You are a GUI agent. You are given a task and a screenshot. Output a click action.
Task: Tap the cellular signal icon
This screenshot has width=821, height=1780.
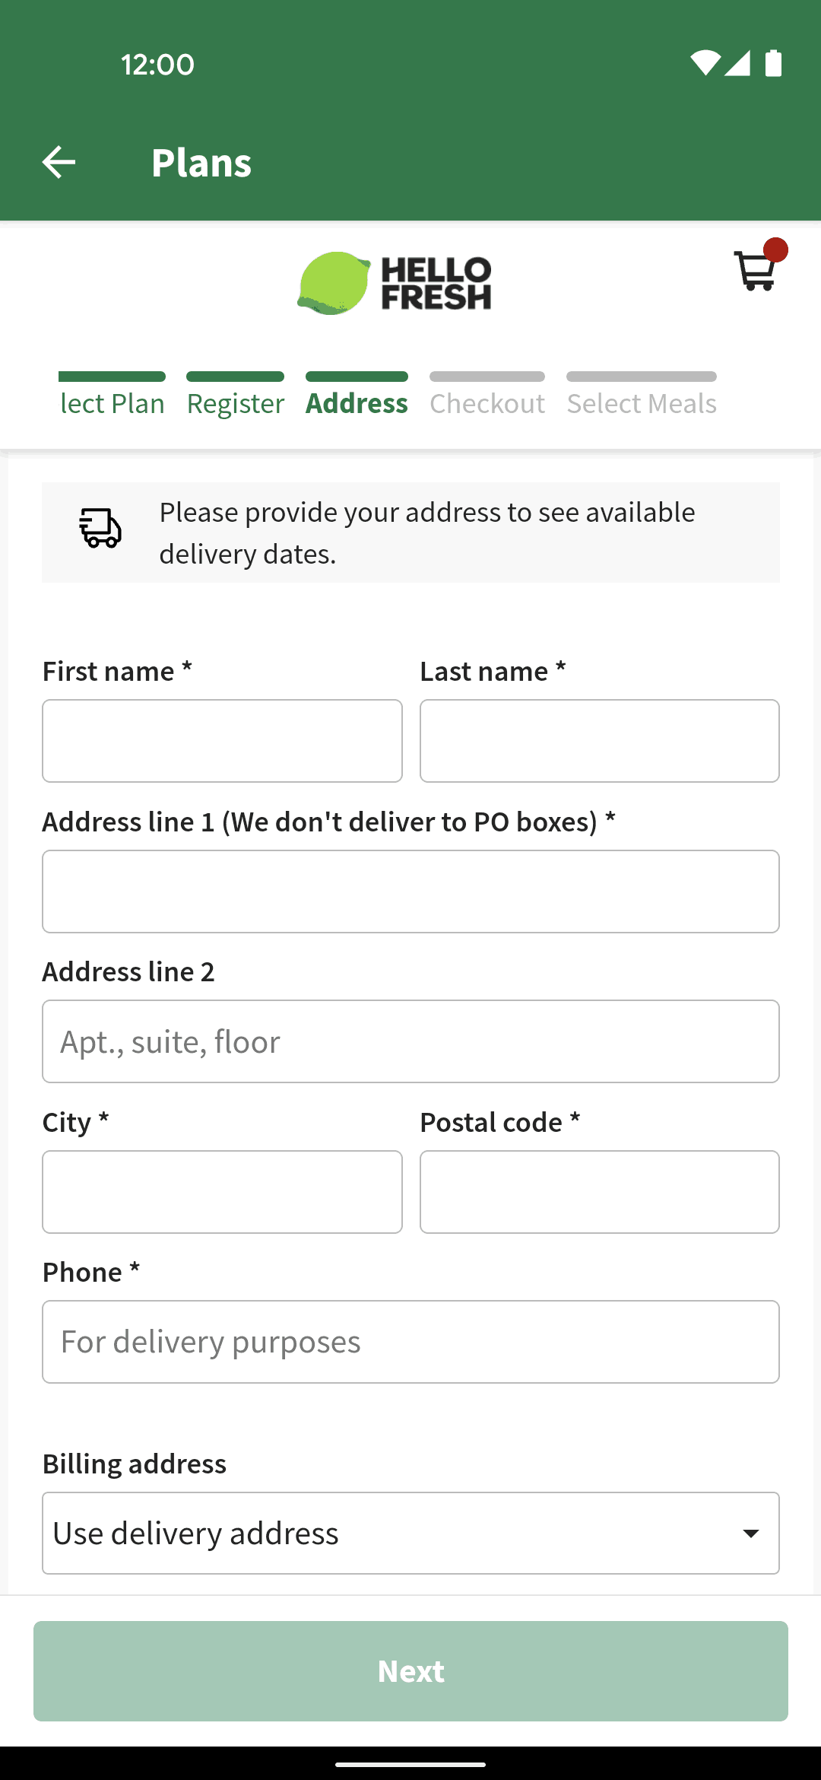[737, 64]
